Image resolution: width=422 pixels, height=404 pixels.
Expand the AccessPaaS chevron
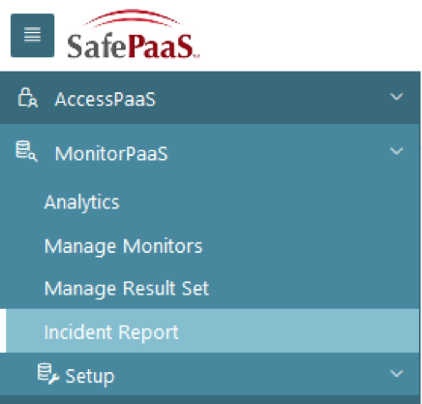point(397,97)
